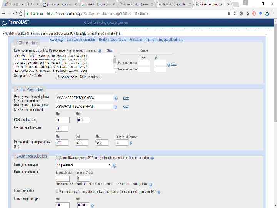Click the translate page icon in address bar
This screenshot has height=208, width=277.
[229, 13]
